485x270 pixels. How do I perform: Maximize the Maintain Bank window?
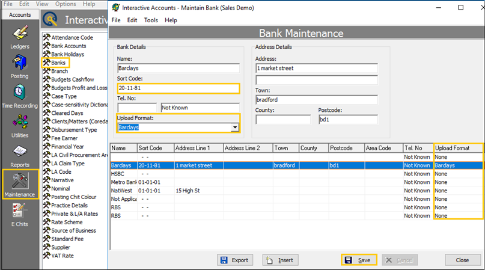tap(460, 7)
